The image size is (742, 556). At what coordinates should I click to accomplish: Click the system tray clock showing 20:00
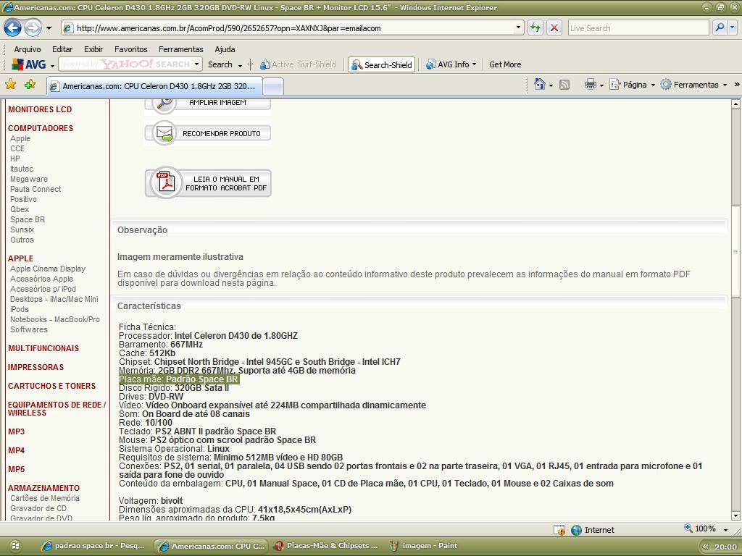(725, 547)
